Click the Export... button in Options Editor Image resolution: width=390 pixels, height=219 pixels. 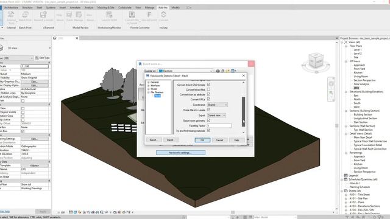154,140
